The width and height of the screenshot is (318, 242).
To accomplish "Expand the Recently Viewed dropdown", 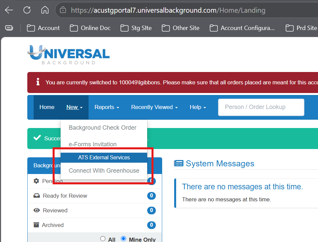I will pos(154,107).
